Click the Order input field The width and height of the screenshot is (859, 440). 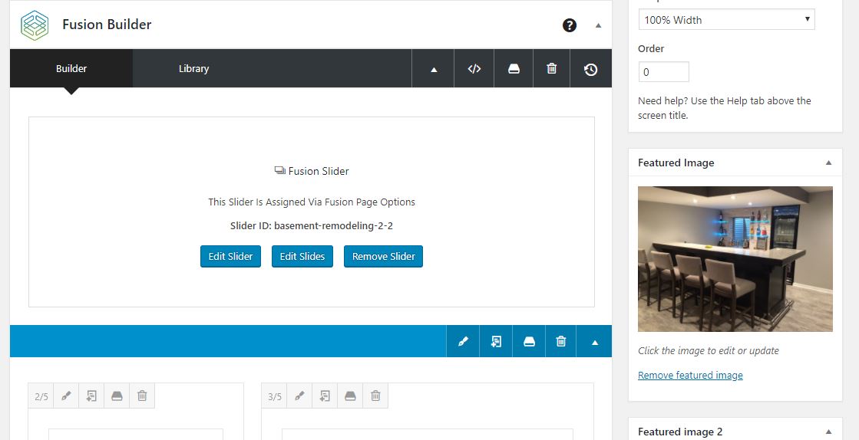pos(663,72)
